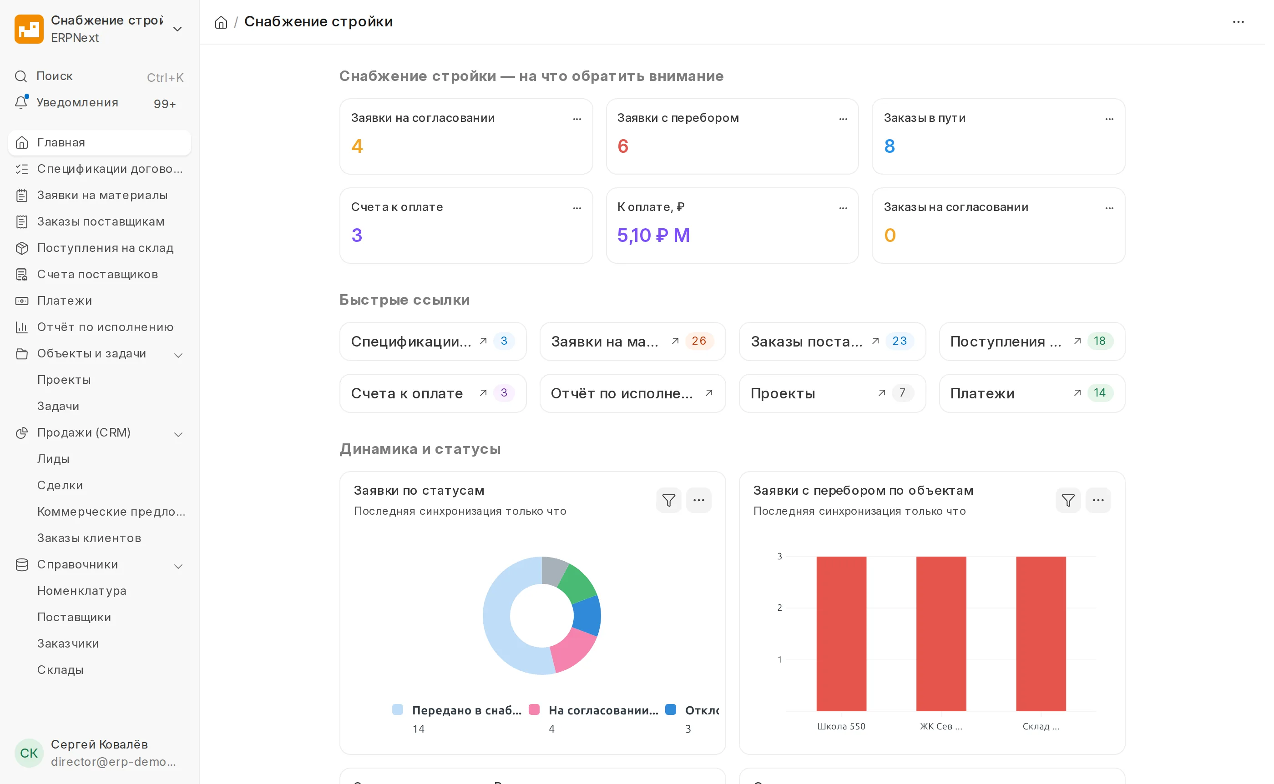Click the ERPNext orange logo icon
The height and width of the screenshot is (784, 1274).
29,29
